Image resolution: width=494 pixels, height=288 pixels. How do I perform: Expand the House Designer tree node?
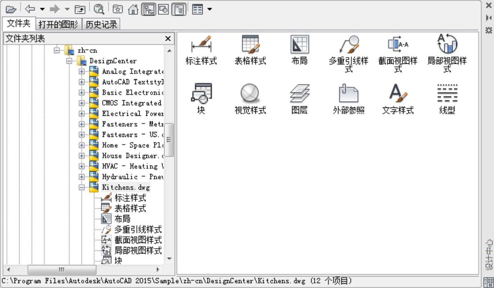pyautogui.click(x=81, y=156)
